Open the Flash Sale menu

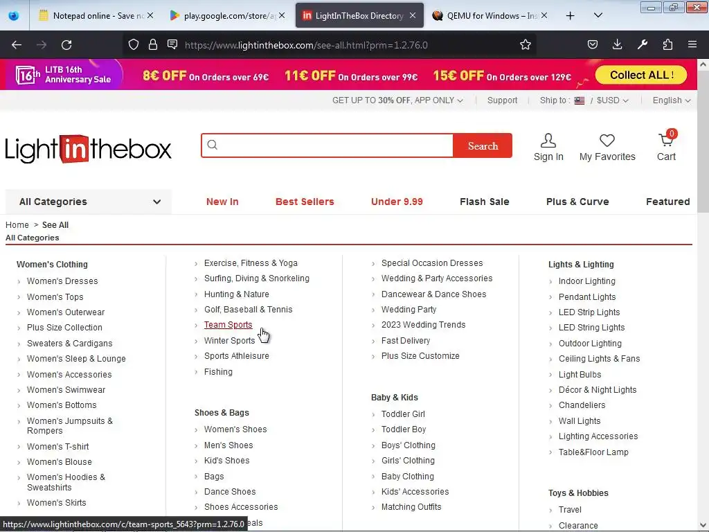(484, 202)
